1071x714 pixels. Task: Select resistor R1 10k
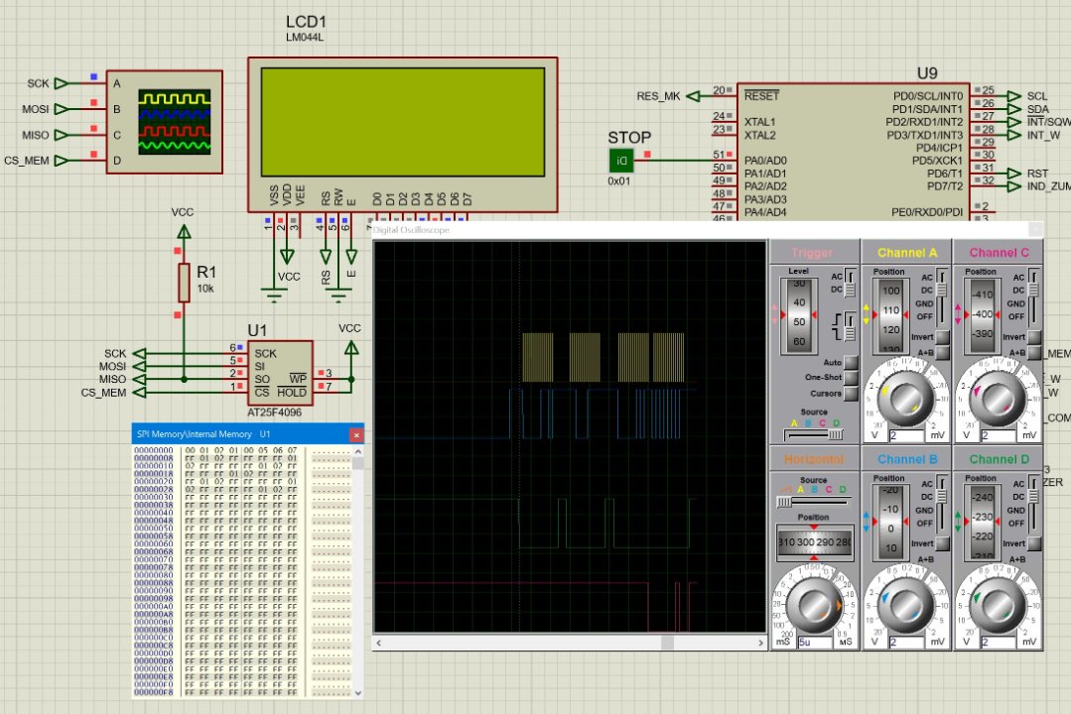184,283
